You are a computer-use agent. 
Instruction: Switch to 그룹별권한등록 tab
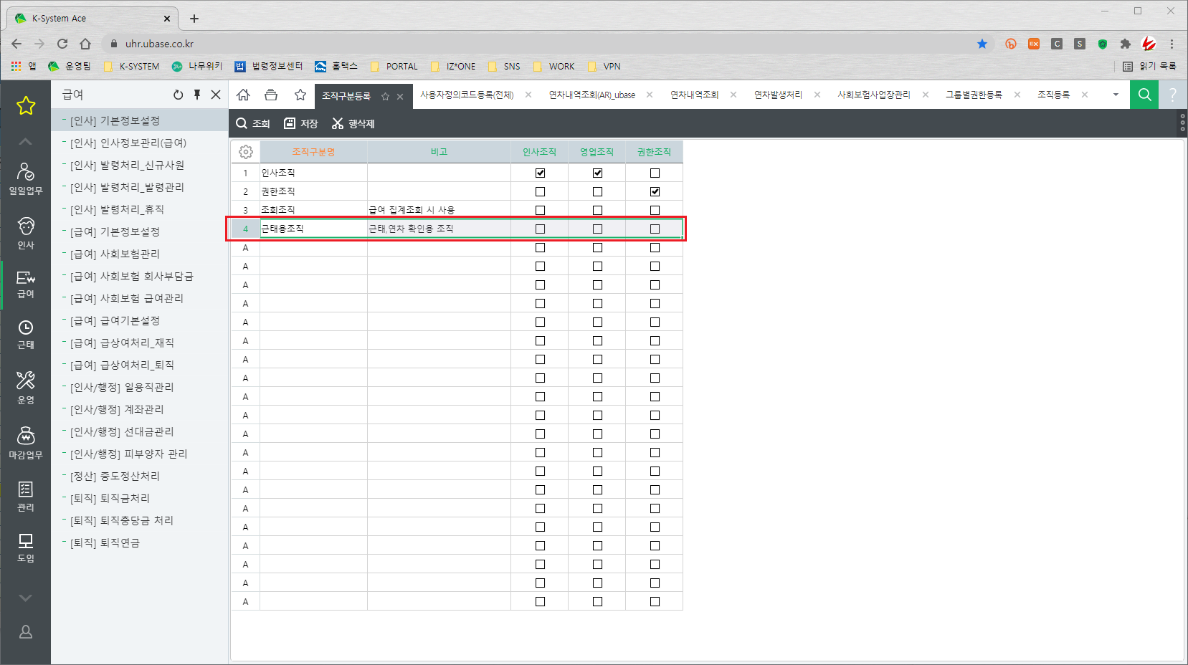click(x=974, y=95)
